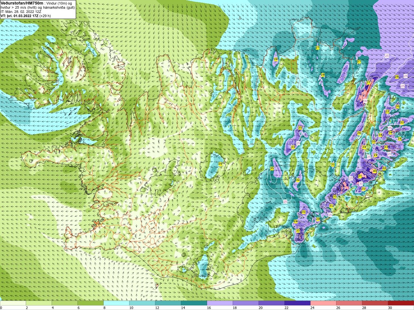Image resolution: width=414 pixels, height=310 pixels.
Task: Click the above-30 m/s dark red legend swatch
Action: (401, 303)
